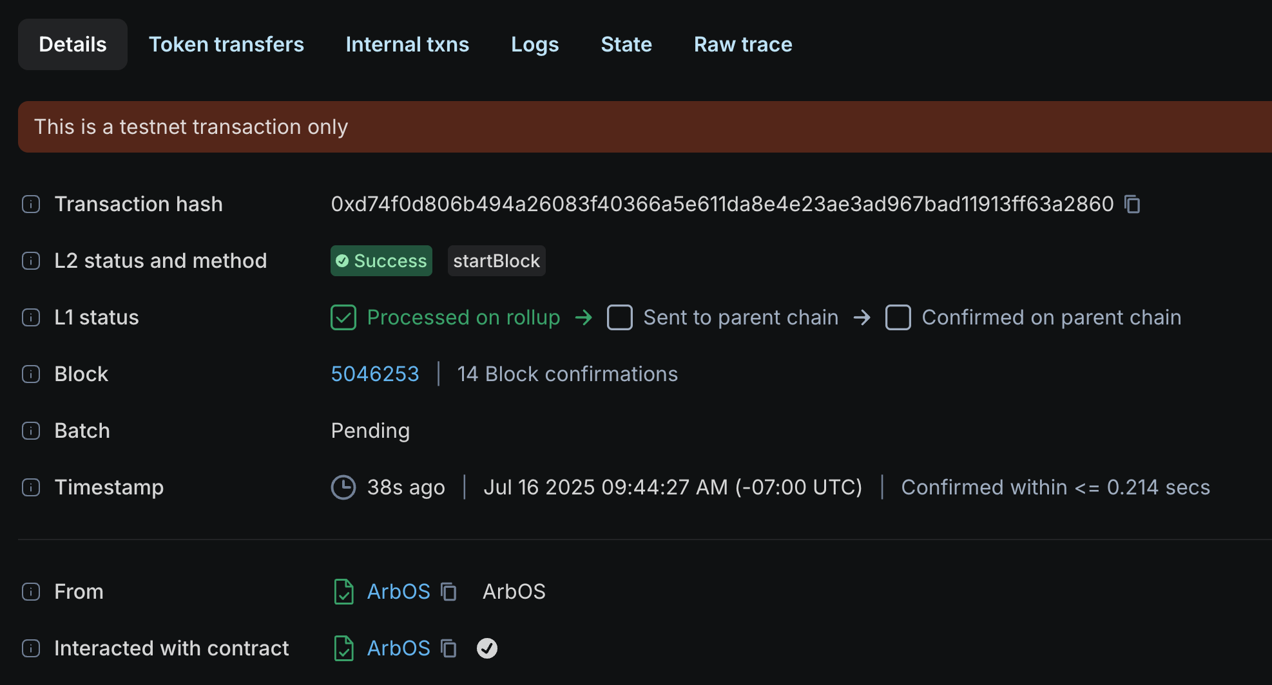Open the Internal txns tab

pos(407,44)
